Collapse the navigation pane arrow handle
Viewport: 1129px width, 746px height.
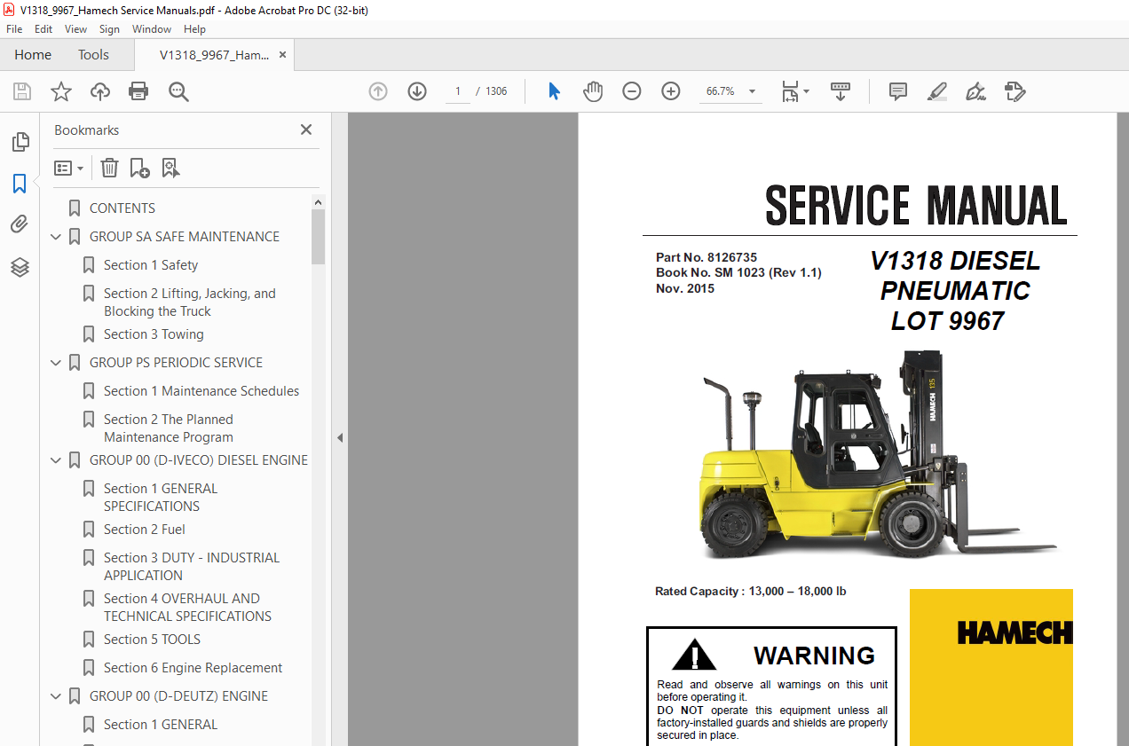[339, 437]
